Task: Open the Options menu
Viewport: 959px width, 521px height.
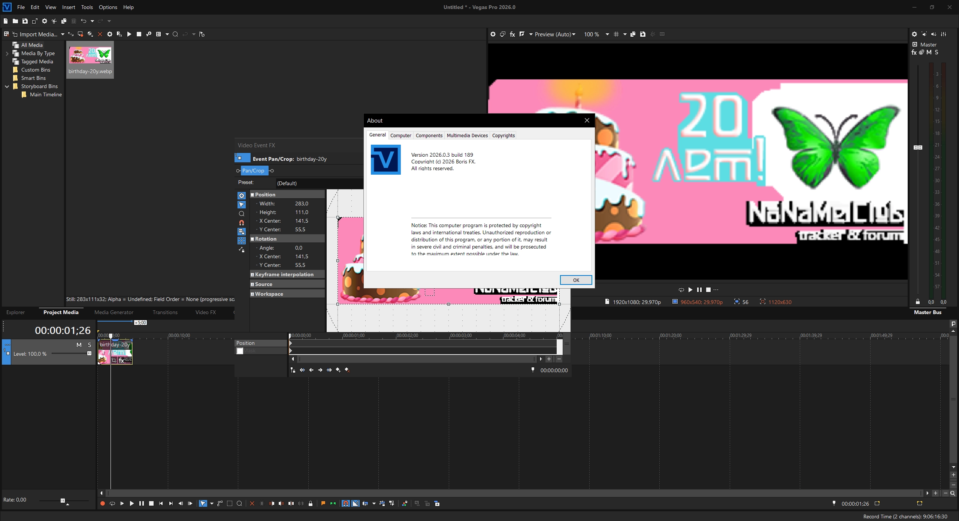Action: coord(108,7)
